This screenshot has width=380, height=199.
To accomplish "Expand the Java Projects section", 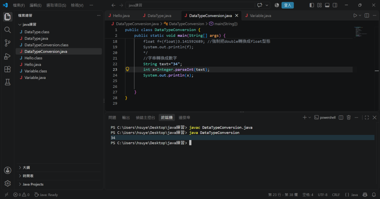I will 59,184.
